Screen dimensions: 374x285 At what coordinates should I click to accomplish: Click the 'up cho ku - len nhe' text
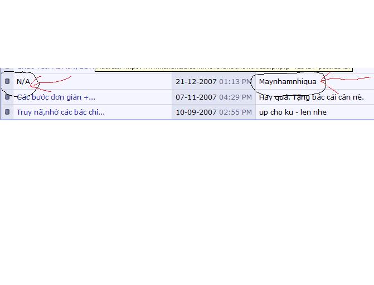(x=293, y=112)
